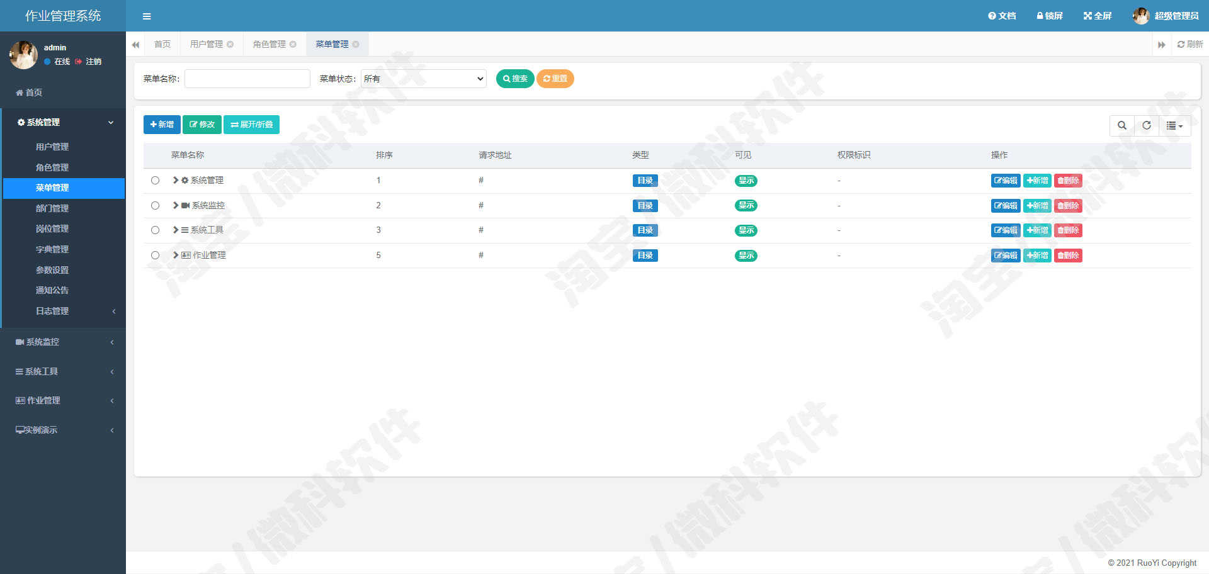Screen dimensions: 1209x574
Task: Select radio button for 作业管理 row
Action: pos(155,255)
